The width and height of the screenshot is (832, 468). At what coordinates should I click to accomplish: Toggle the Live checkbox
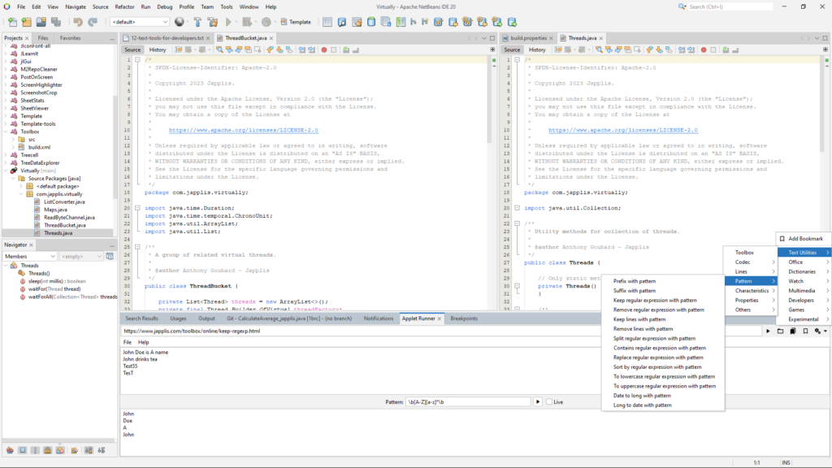[x=549, y=402]
